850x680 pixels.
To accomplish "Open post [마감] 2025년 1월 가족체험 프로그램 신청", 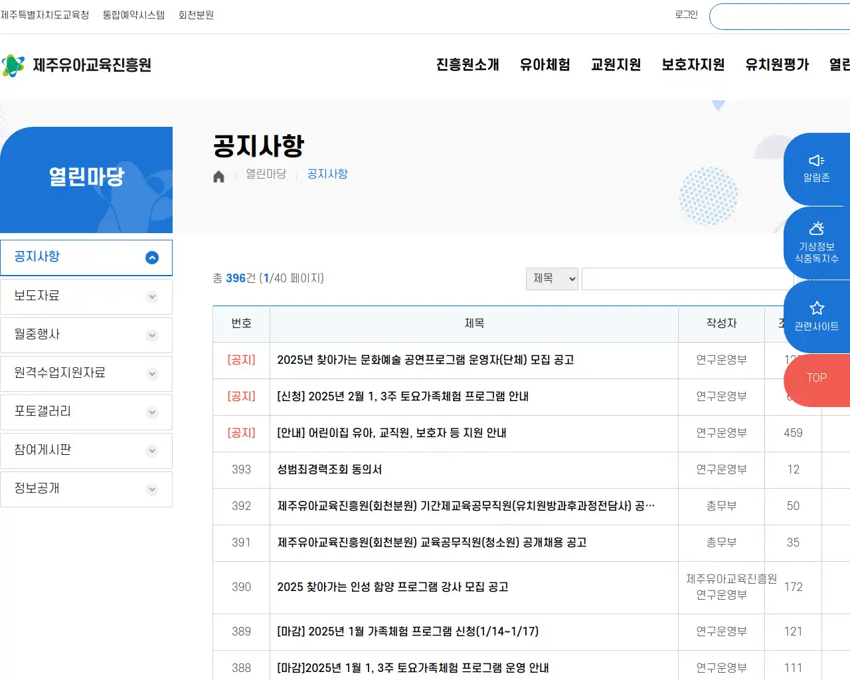I will [x=408, y=632].
